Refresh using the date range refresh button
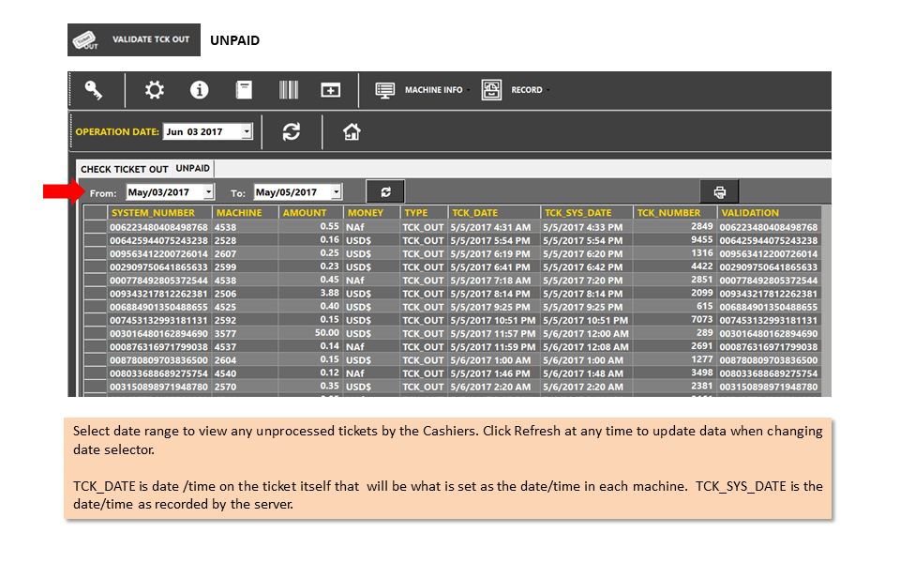The image size is (900, 563). [385, 191]
